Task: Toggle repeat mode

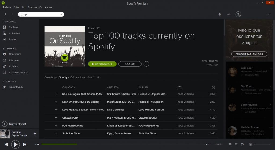Action: 242,144
